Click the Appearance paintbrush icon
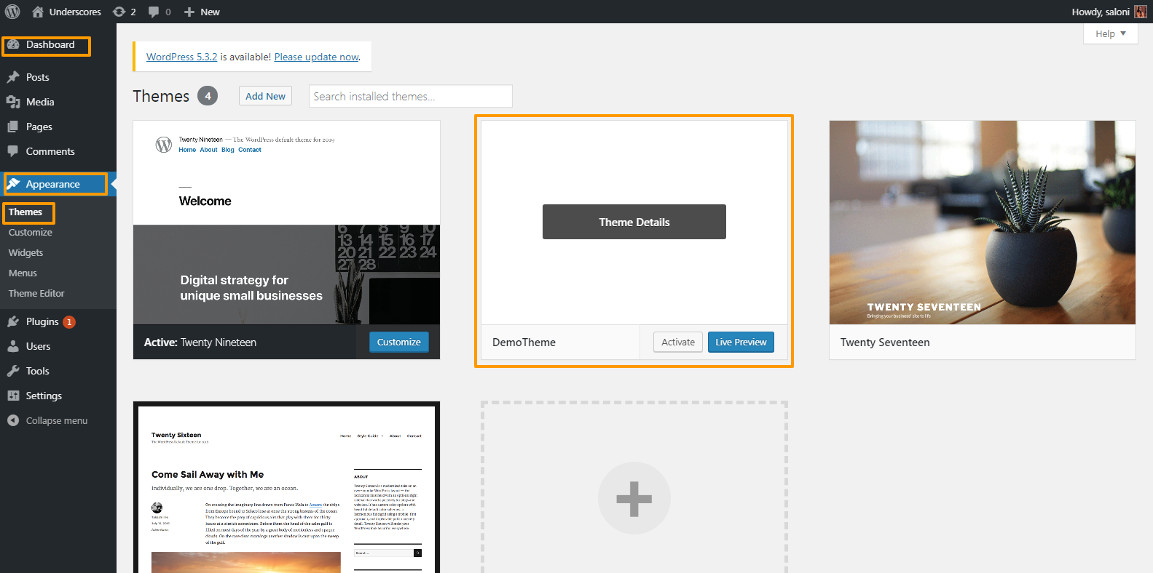The image size is (1153, 573). (x=13, y=184)
